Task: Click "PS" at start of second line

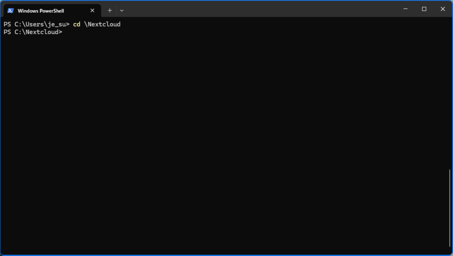Action: tap(7, 32)
